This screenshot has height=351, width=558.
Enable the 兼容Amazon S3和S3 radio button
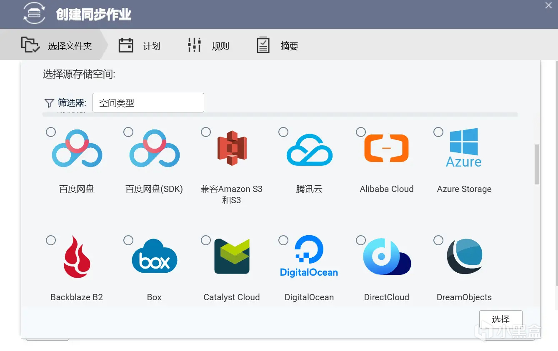coord(206,132)
